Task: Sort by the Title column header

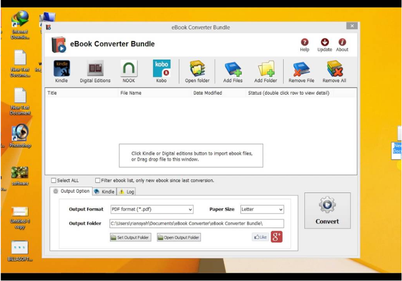Action: [82, 93]
